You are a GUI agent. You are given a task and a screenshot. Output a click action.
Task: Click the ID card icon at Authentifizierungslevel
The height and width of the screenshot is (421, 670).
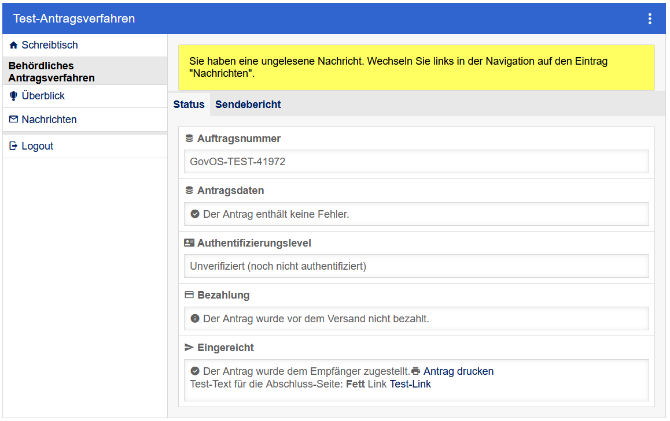point(189,243)
